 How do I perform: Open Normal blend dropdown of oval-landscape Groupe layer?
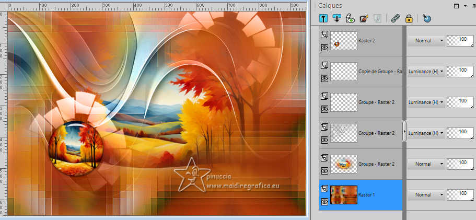click(426, 164)
